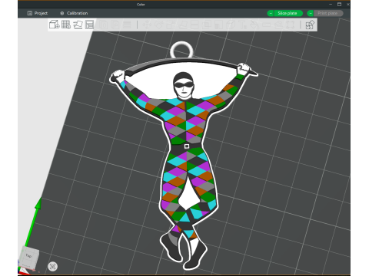Screen dimensions: 369x276
Task: Select the Cut tool
Action: [x=194, y=25]
